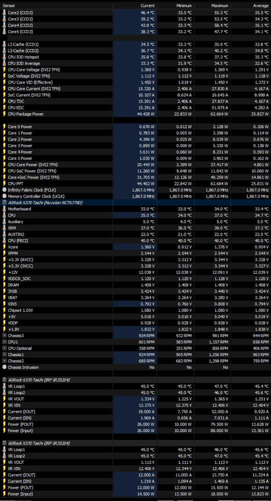The width and height of the screenshot is (271, 501).
Task: Click the CPU IOD Average temperature icon
Action: pyautogui.click(x=5, y=63)
